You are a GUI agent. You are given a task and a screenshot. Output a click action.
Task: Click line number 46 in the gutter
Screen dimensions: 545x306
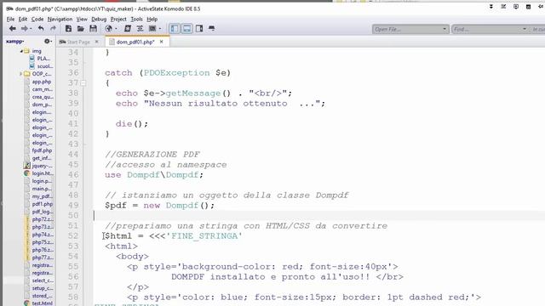point(73,174)
